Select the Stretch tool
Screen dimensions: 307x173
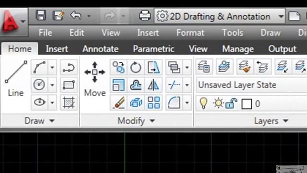pos(153,67)
